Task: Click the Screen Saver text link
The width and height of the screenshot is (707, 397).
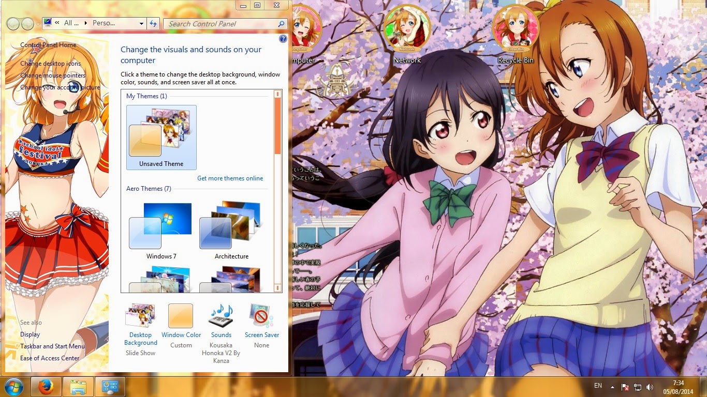Action: [262, 335]
